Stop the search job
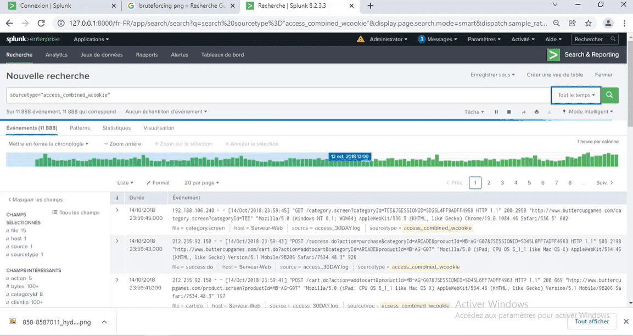The image size is (633, 336). (509, 112)
